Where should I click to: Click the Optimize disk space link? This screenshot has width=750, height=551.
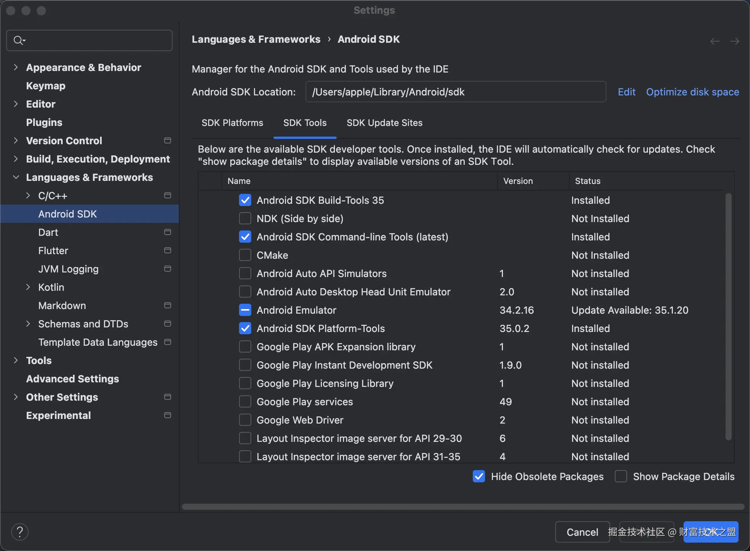pos(692,92)
